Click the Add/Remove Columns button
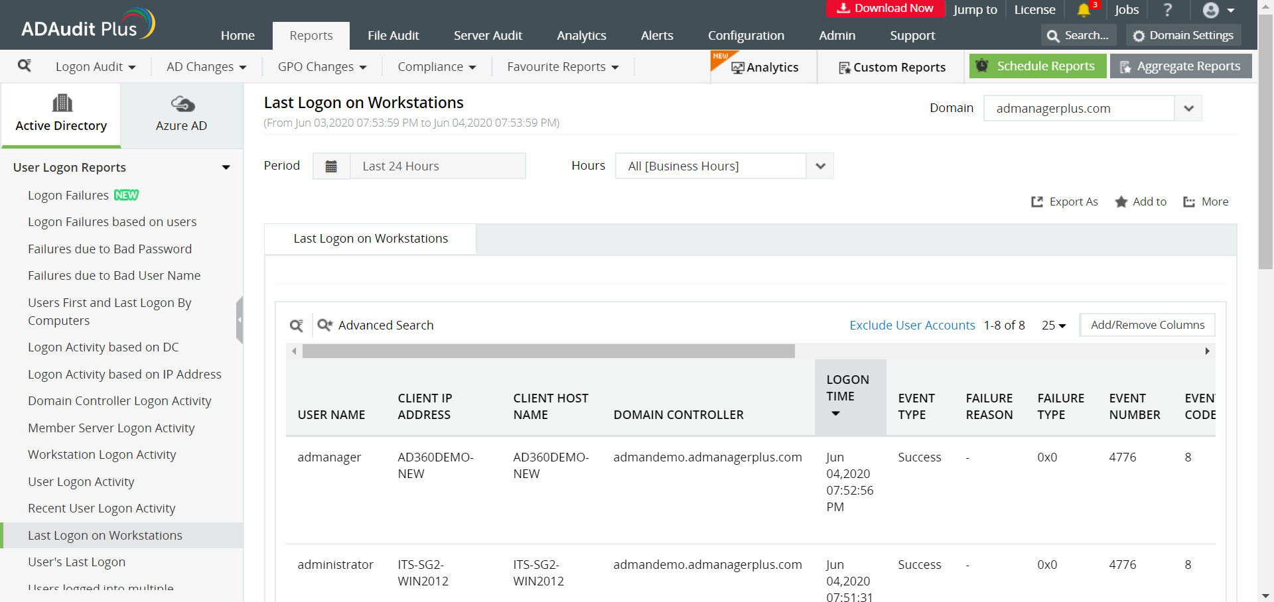Viewport: 1274px width, 602px height. pos(1147,325)
